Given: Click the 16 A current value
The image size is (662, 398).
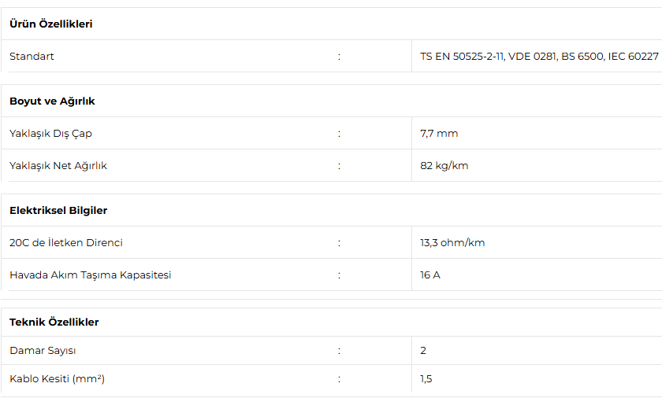Looking at the screenshot, I should (x=430, y=275).
